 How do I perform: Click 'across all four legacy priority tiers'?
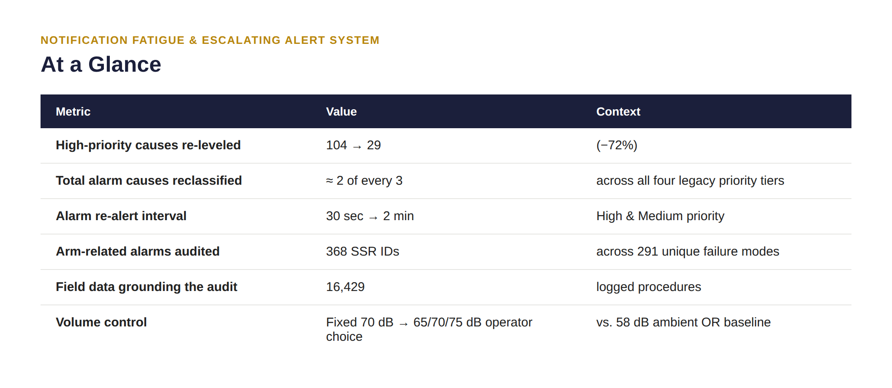click(x=690, y=181)
